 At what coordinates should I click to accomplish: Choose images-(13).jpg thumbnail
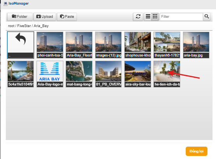(108, 45)
